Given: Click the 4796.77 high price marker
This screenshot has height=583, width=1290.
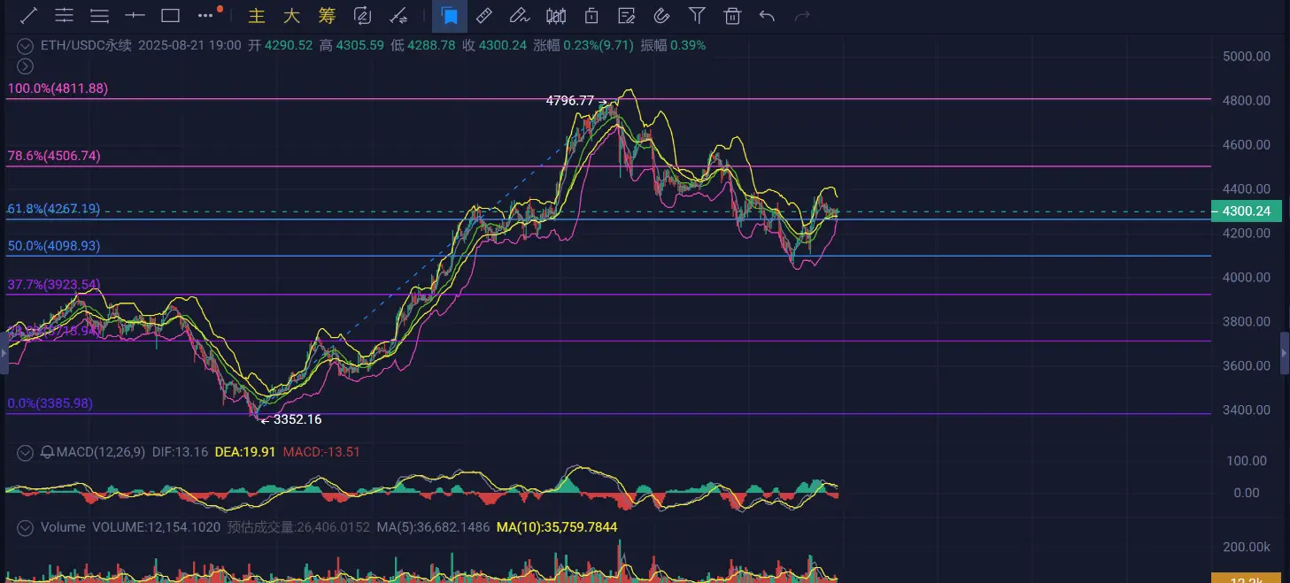Looking at the screenshot, I should 570,101.
